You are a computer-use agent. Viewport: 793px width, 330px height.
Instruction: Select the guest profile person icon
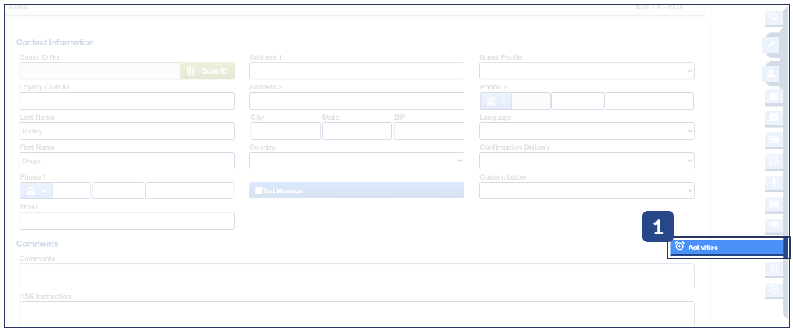773,73
